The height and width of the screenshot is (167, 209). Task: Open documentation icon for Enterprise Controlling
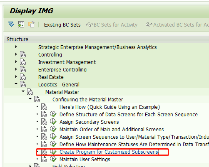[23, 69]
